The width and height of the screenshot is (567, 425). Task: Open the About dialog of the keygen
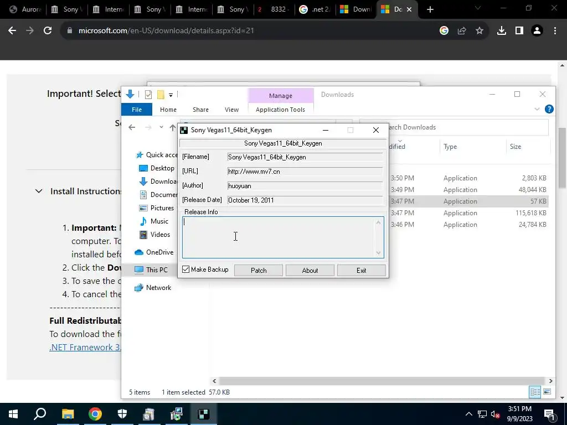(310, 270)
